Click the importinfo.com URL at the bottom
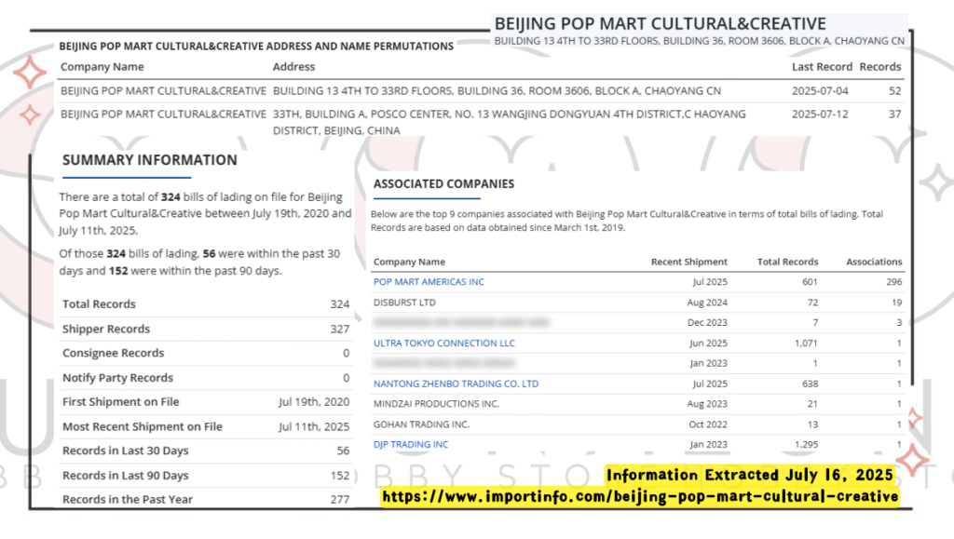The image size is (954, 539). tap(640, 497)
